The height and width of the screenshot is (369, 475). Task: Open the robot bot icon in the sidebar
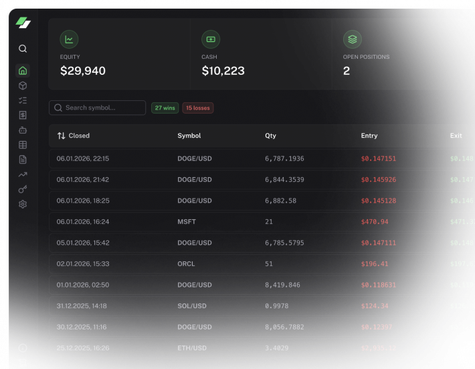(23, 130)
